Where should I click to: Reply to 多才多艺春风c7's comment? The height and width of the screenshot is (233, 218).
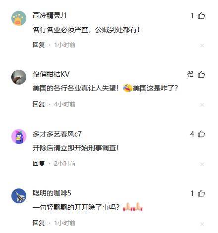(x=39, y=164)
